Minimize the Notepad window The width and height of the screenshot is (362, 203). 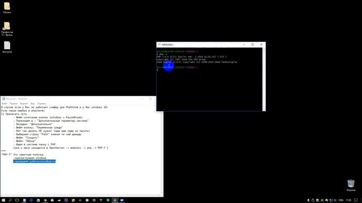tap(142, 99)
